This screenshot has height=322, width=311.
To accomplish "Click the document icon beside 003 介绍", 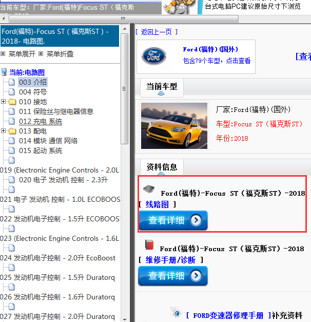I will 12,82.
